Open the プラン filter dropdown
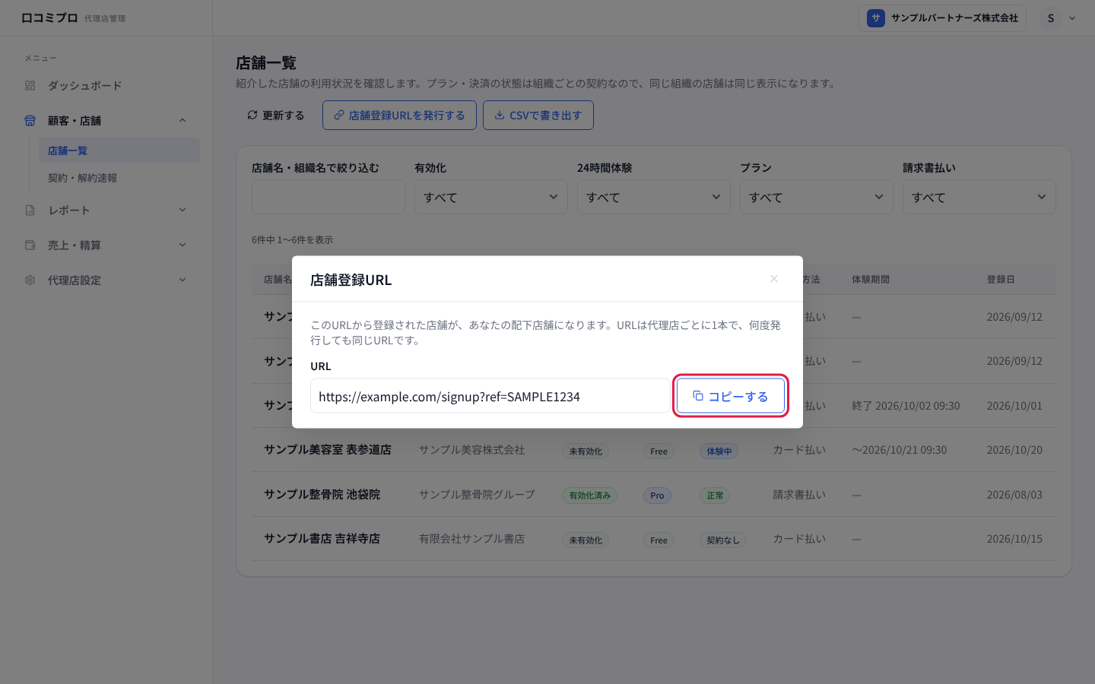1095x684 pixels. tap(817, 197)
